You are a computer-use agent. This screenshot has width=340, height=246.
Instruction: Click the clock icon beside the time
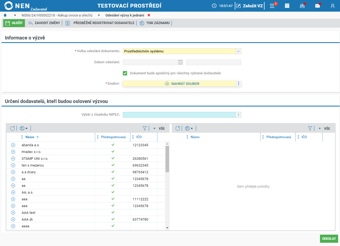[x=214, y=6]
